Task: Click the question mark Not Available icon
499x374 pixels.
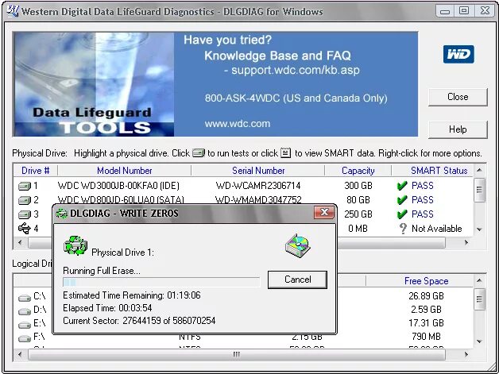Action: [403, 229]
